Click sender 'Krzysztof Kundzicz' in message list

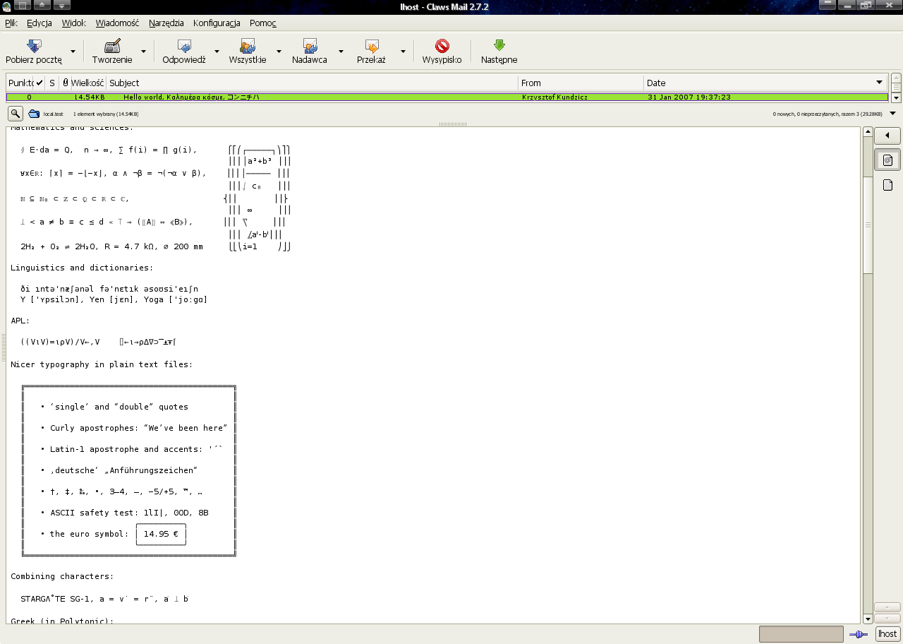[554, 97]
